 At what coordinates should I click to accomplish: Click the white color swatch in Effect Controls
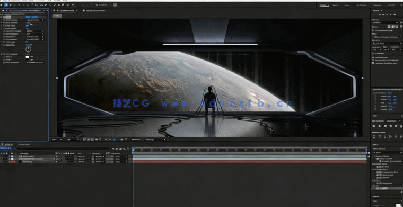click(27, 57)
